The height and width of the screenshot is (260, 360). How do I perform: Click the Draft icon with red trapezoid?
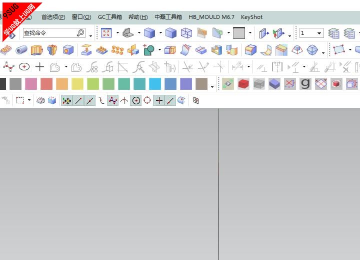click(x=297, y=50)
